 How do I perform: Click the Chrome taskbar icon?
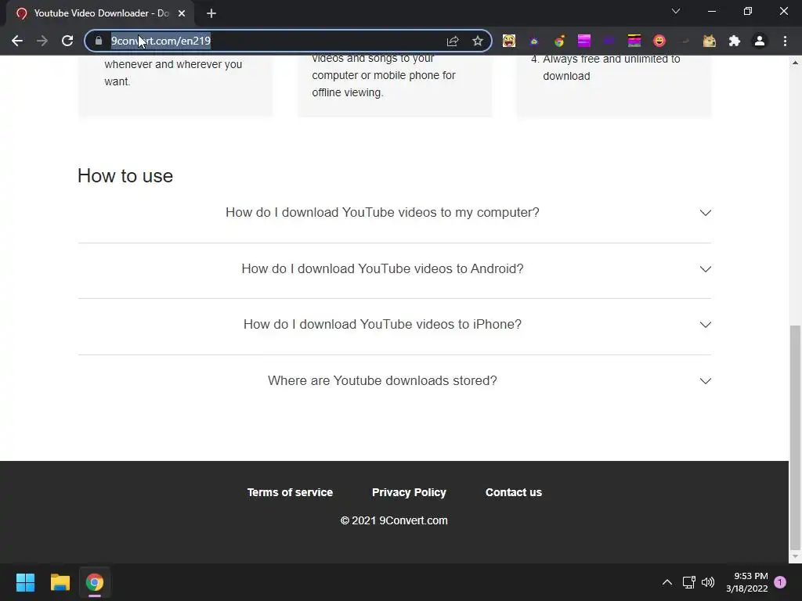(95, 582)
